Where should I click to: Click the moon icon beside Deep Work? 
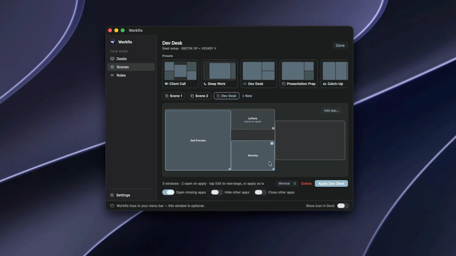(x=205, y=84)
